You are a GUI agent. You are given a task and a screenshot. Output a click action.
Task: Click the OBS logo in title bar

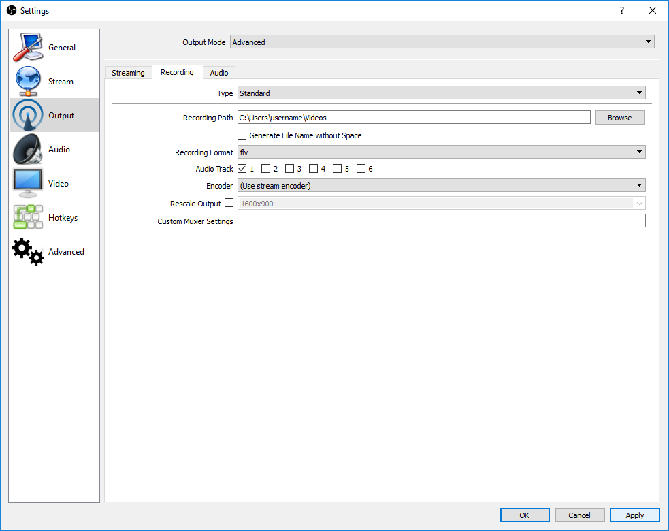[11, 10]
